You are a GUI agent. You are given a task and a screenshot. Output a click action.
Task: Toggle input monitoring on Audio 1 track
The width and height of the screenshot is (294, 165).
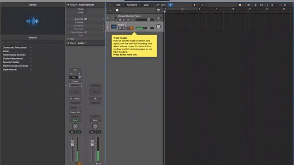coord(132,28)
